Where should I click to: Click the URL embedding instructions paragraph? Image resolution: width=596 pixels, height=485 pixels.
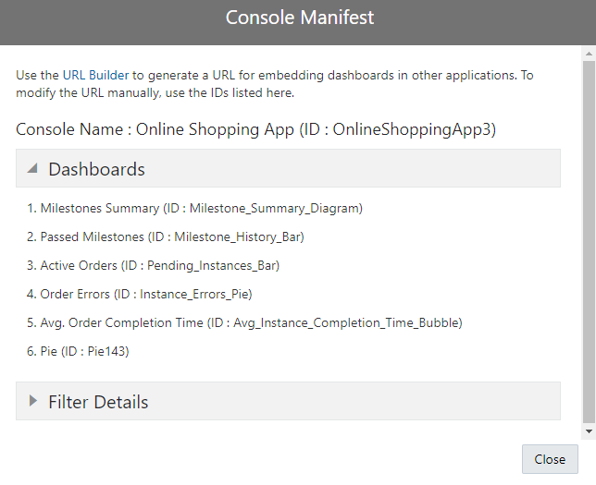[278, 84]
